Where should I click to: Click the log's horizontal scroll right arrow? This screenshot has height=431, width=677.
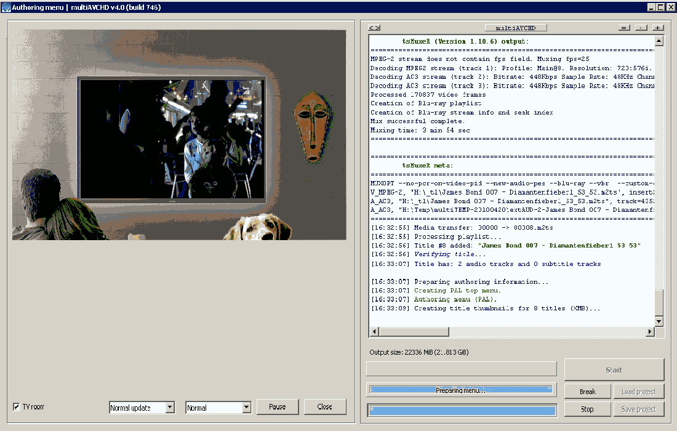click(649, 332)
